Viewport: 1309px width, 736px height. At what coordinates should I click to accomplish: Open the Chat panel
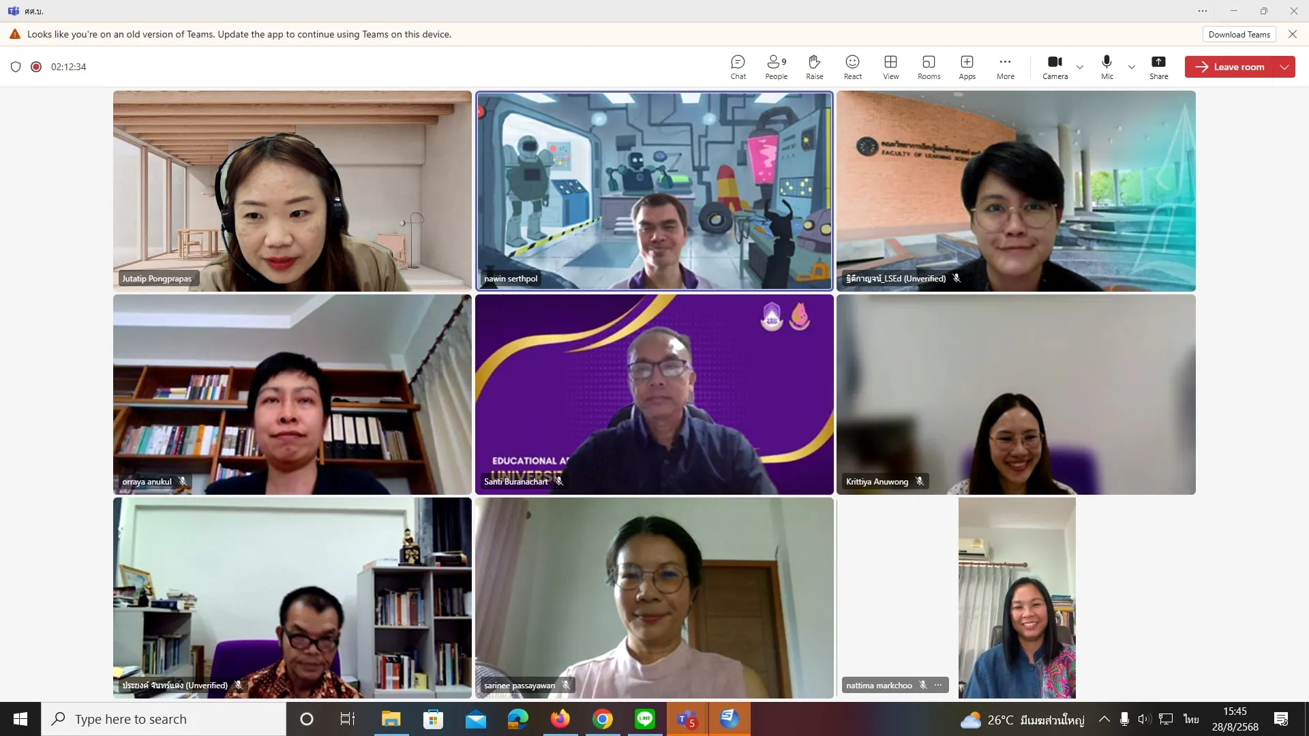(738, 67)
